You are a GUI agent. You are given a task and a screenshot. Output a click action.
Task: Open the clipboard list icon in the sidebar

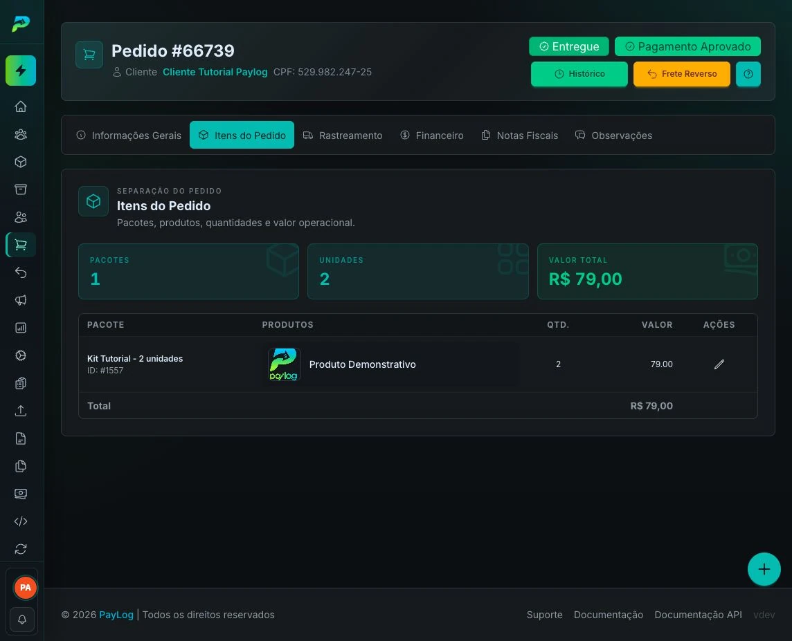click(21, 383)
